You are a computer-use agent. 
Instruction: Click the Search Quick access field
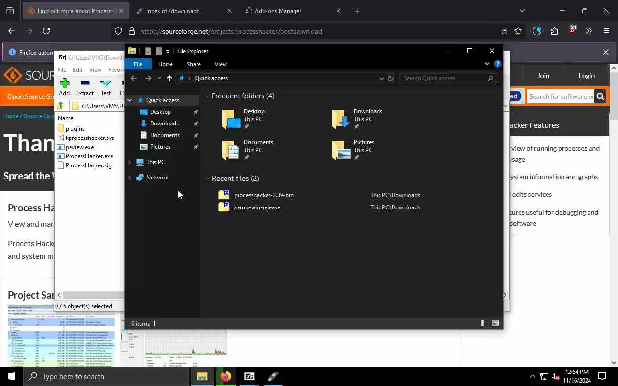coord(448,78)
